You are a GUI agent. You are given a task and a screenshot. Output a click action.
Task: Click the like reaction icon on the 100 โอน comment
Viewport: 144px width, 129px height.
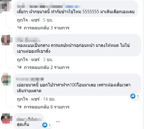(133, 96)
